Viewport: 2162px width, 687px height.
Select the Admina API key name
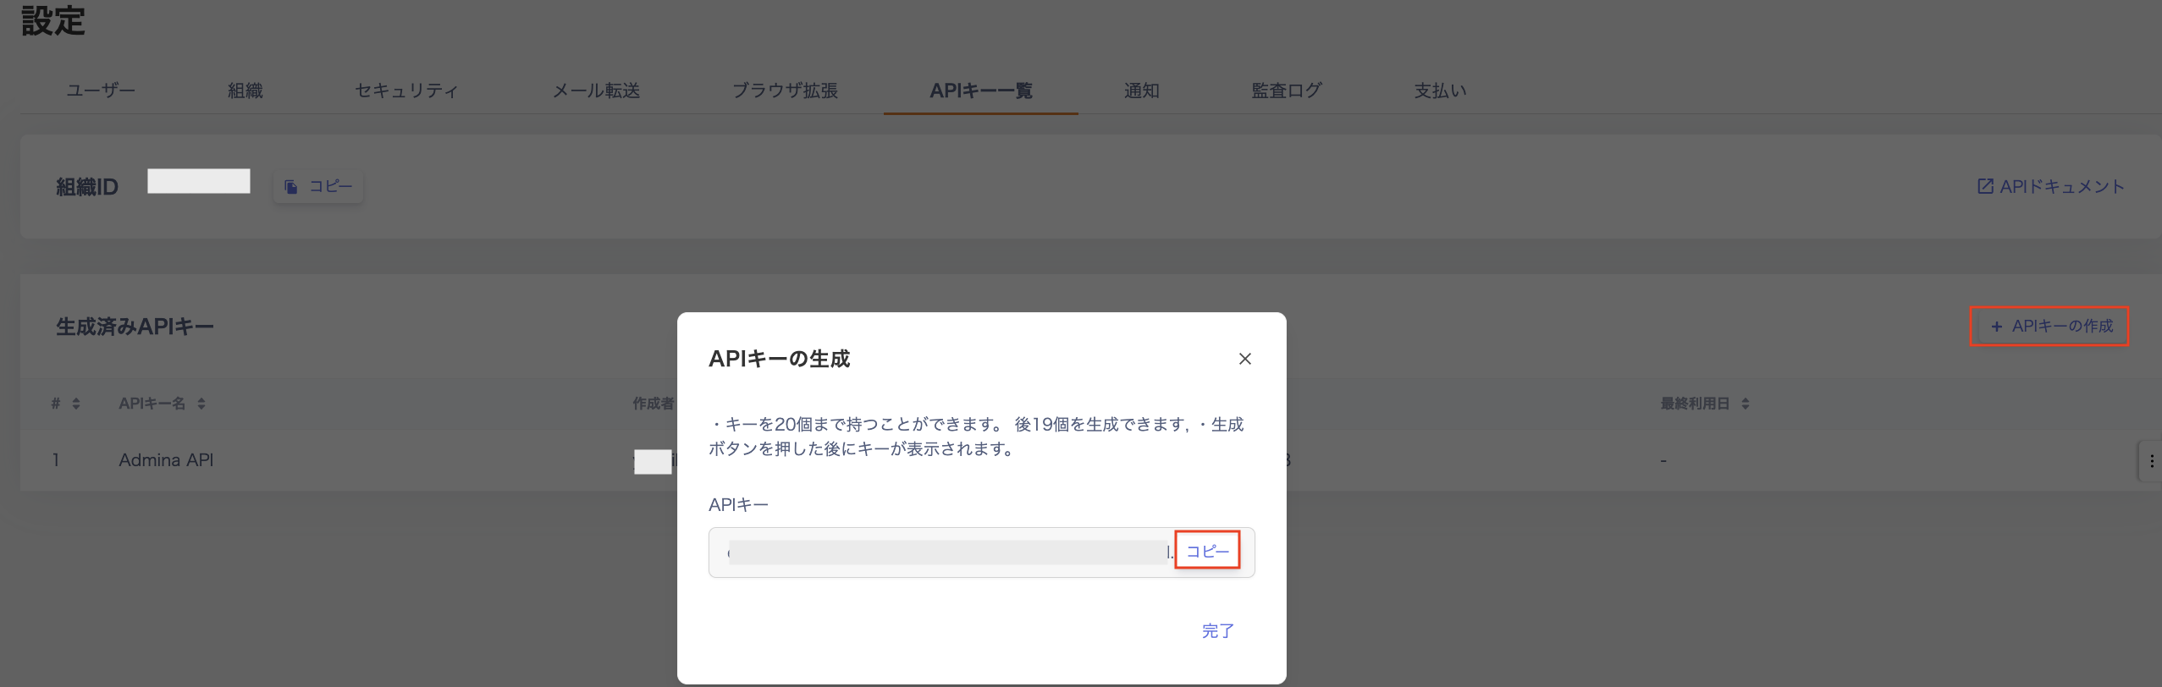click(166, 460)
